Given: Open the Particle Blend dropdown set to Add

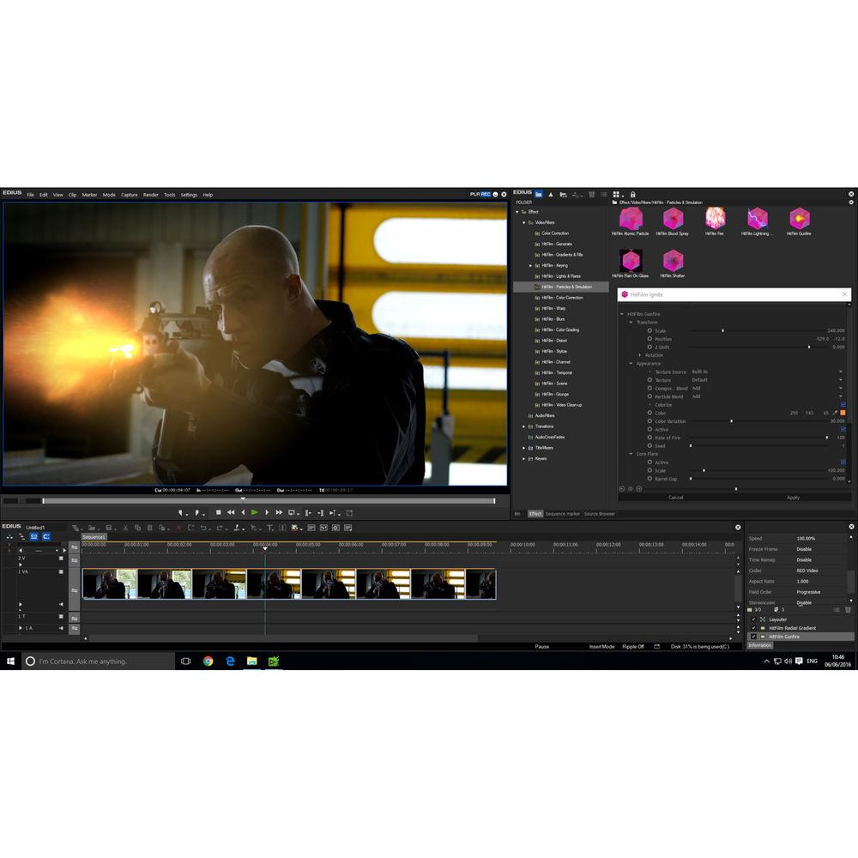Looking at the screenshot, I should (x=839, y=396).
